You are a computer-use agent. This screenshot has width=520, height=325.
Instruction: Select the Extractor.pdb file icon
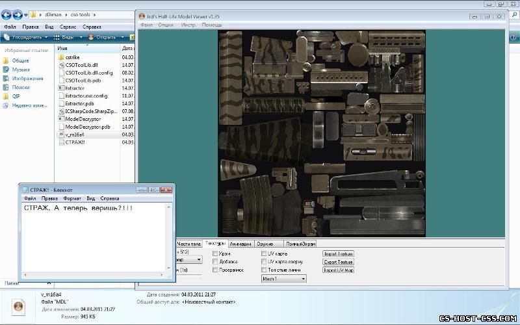(61, 103)
